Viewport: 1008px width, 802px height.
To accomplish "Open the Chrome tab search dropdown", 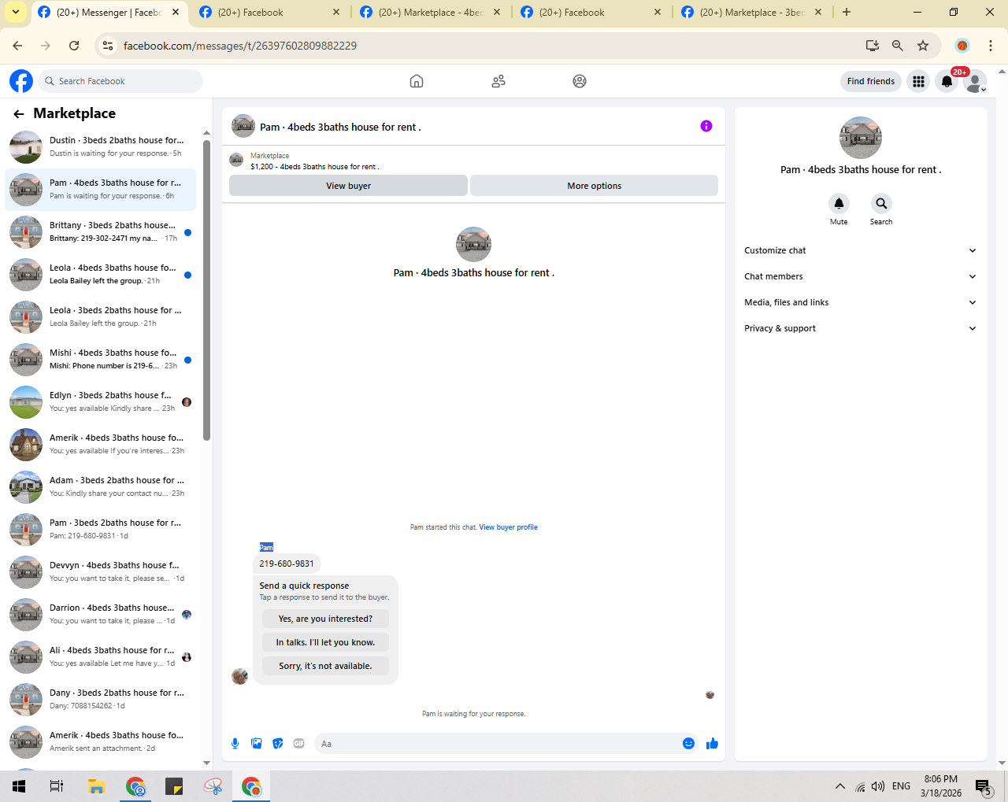I will point(16,12).
